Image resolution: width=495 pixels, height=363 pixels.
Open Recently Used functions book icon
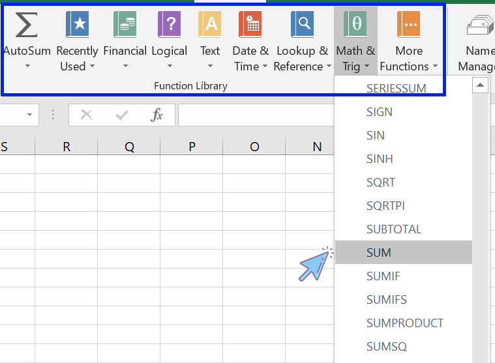point(78,24)
